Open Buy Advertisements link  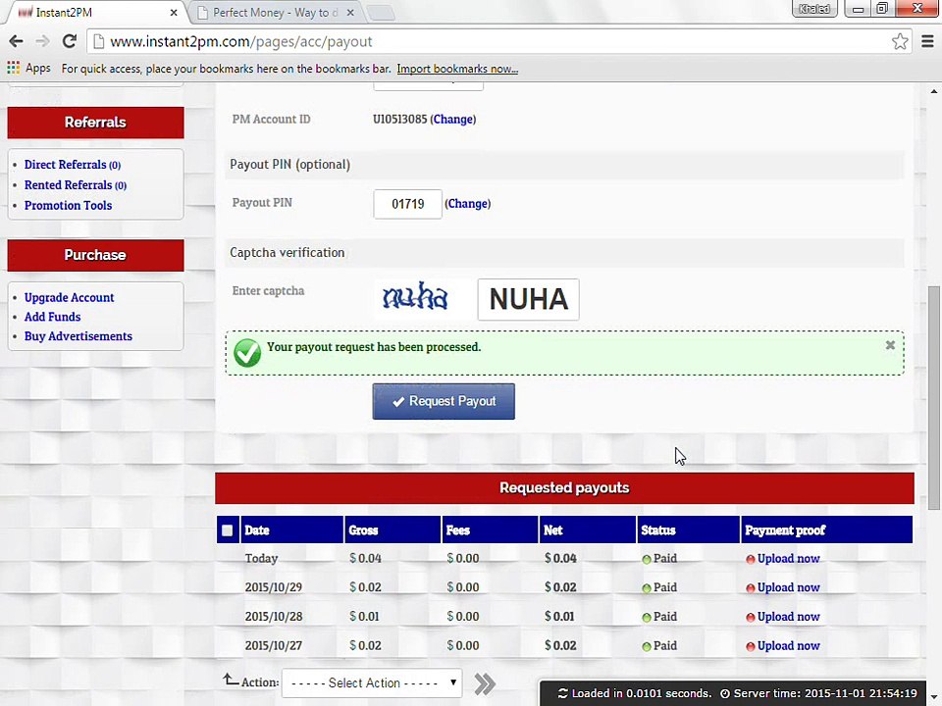tap(78, 336)
